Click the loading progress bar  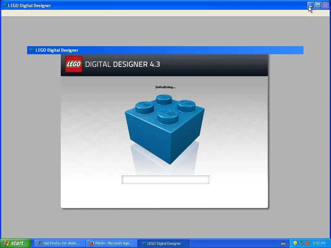click(165, 180)
